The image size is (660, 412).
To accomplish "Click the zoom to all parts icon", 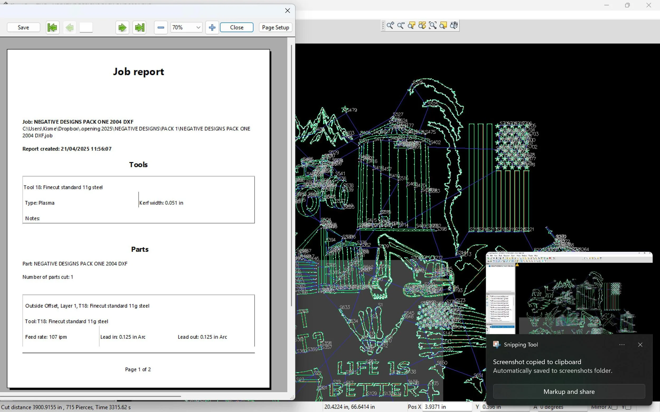I will tap(422, 26).
